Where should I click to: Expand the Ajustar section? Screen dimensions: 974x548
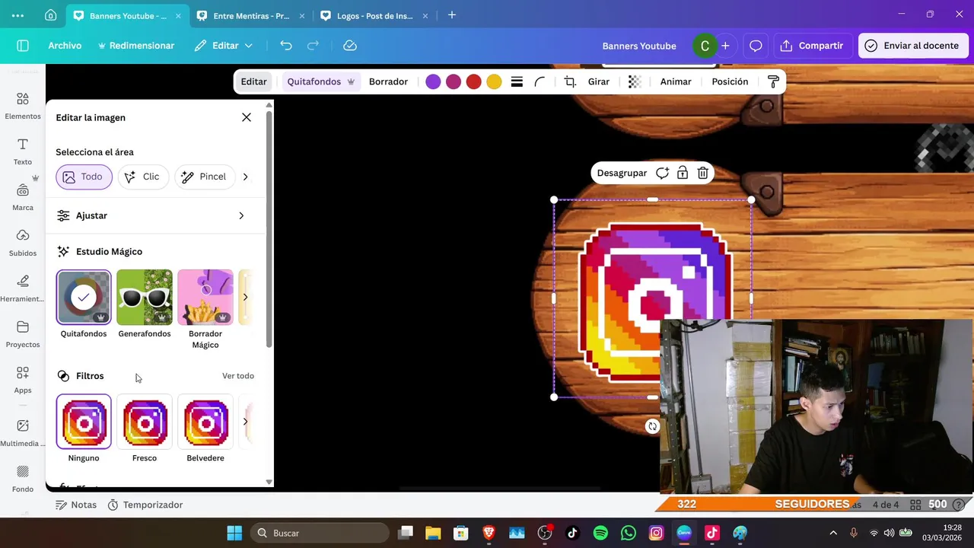point(155,215)
